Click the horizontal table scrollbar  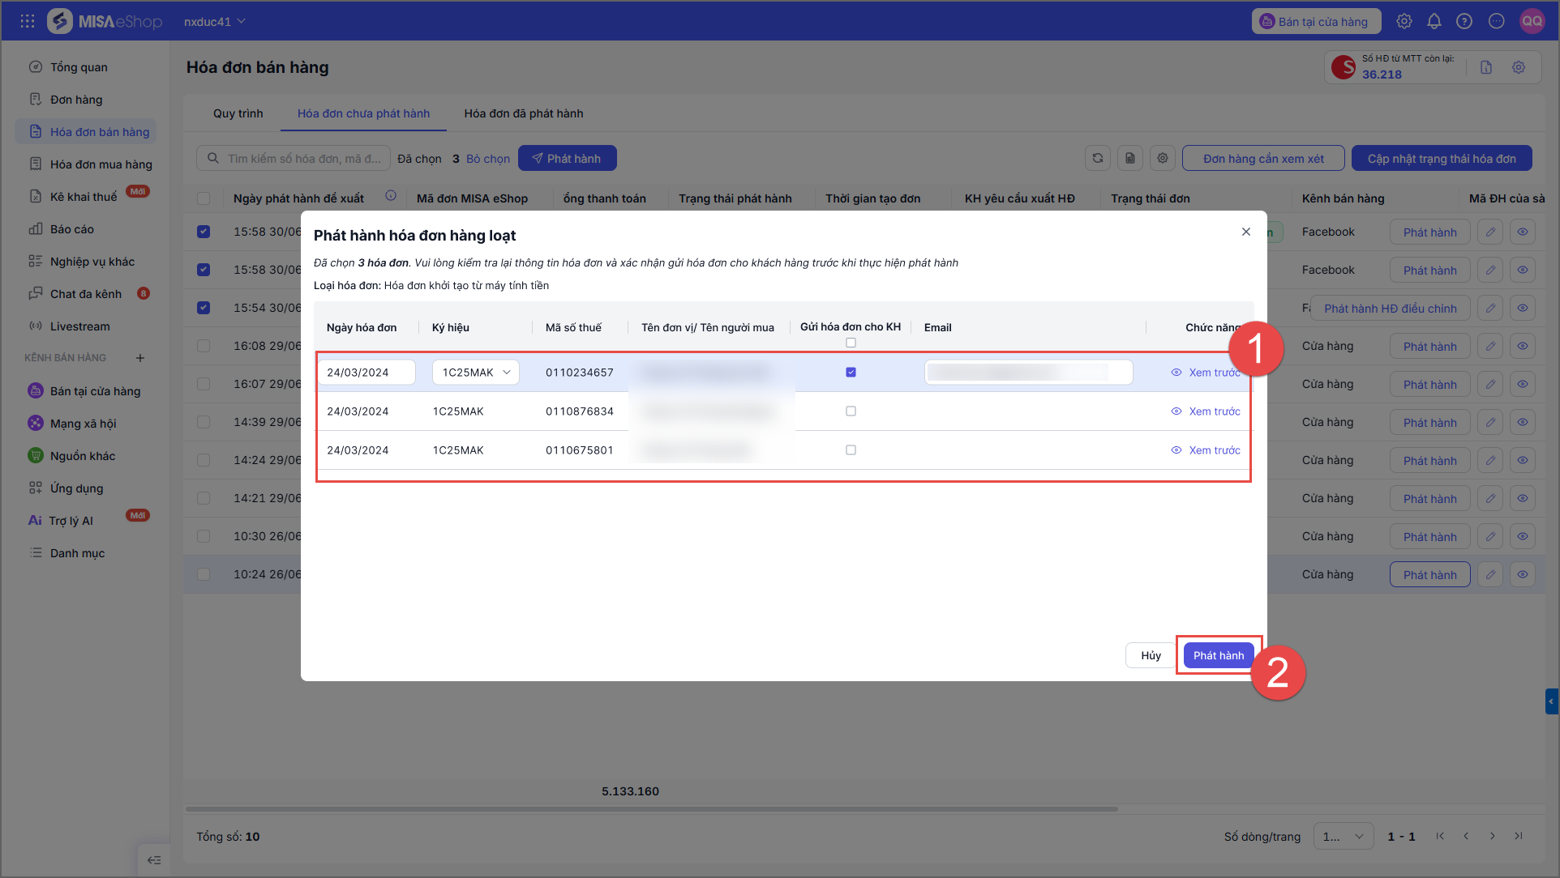651,808
